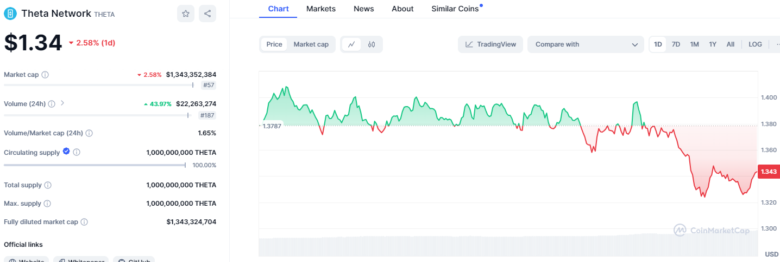This screenshot has height=262, width=780.
Task: Click the star watchlist icon
Action: click(x=186, y=14)
